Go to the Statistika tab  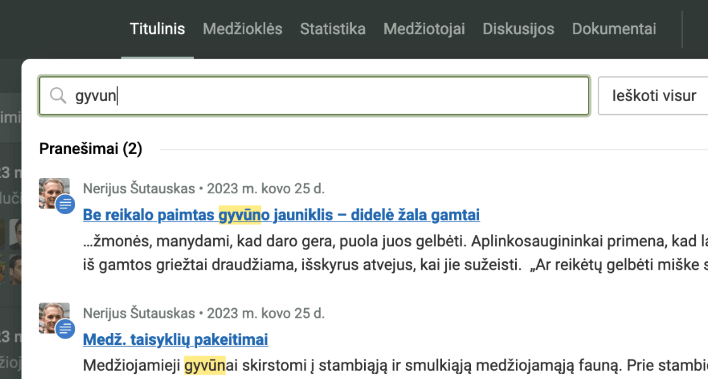pos(333,29)
